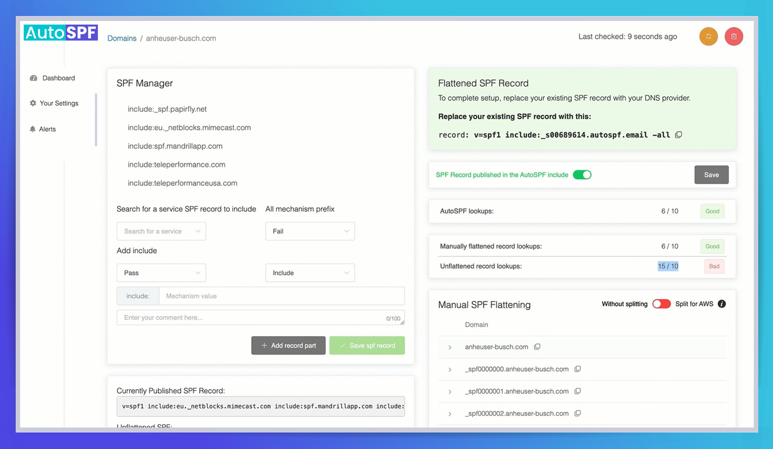Copy the flattened SPF record value
The width and height of the screenshot is (773, 449).
678,135
